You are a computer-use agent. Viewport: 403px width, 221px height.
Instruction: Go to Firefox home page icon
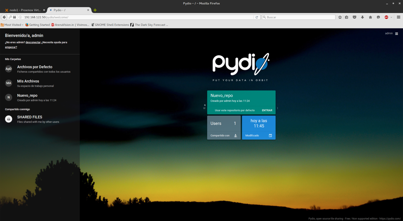click(x=370, y=17)
